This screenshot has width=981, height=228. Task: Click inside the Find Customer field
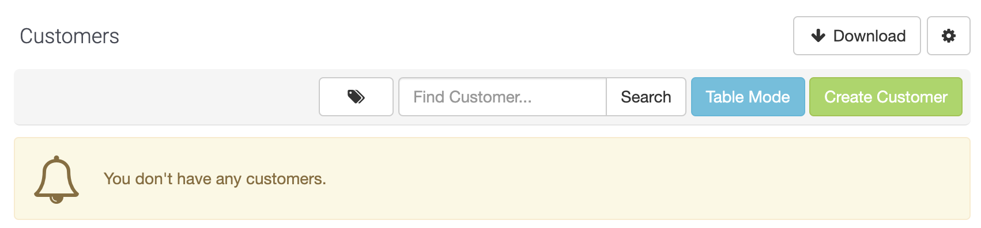point(502,97)
